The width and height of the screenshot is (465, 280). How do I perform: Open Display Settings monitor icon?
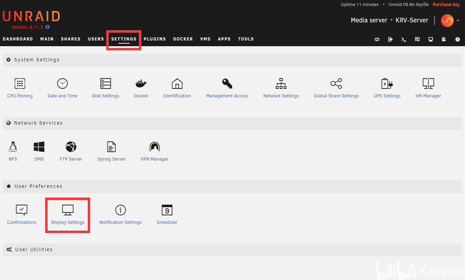pos(68,210)
